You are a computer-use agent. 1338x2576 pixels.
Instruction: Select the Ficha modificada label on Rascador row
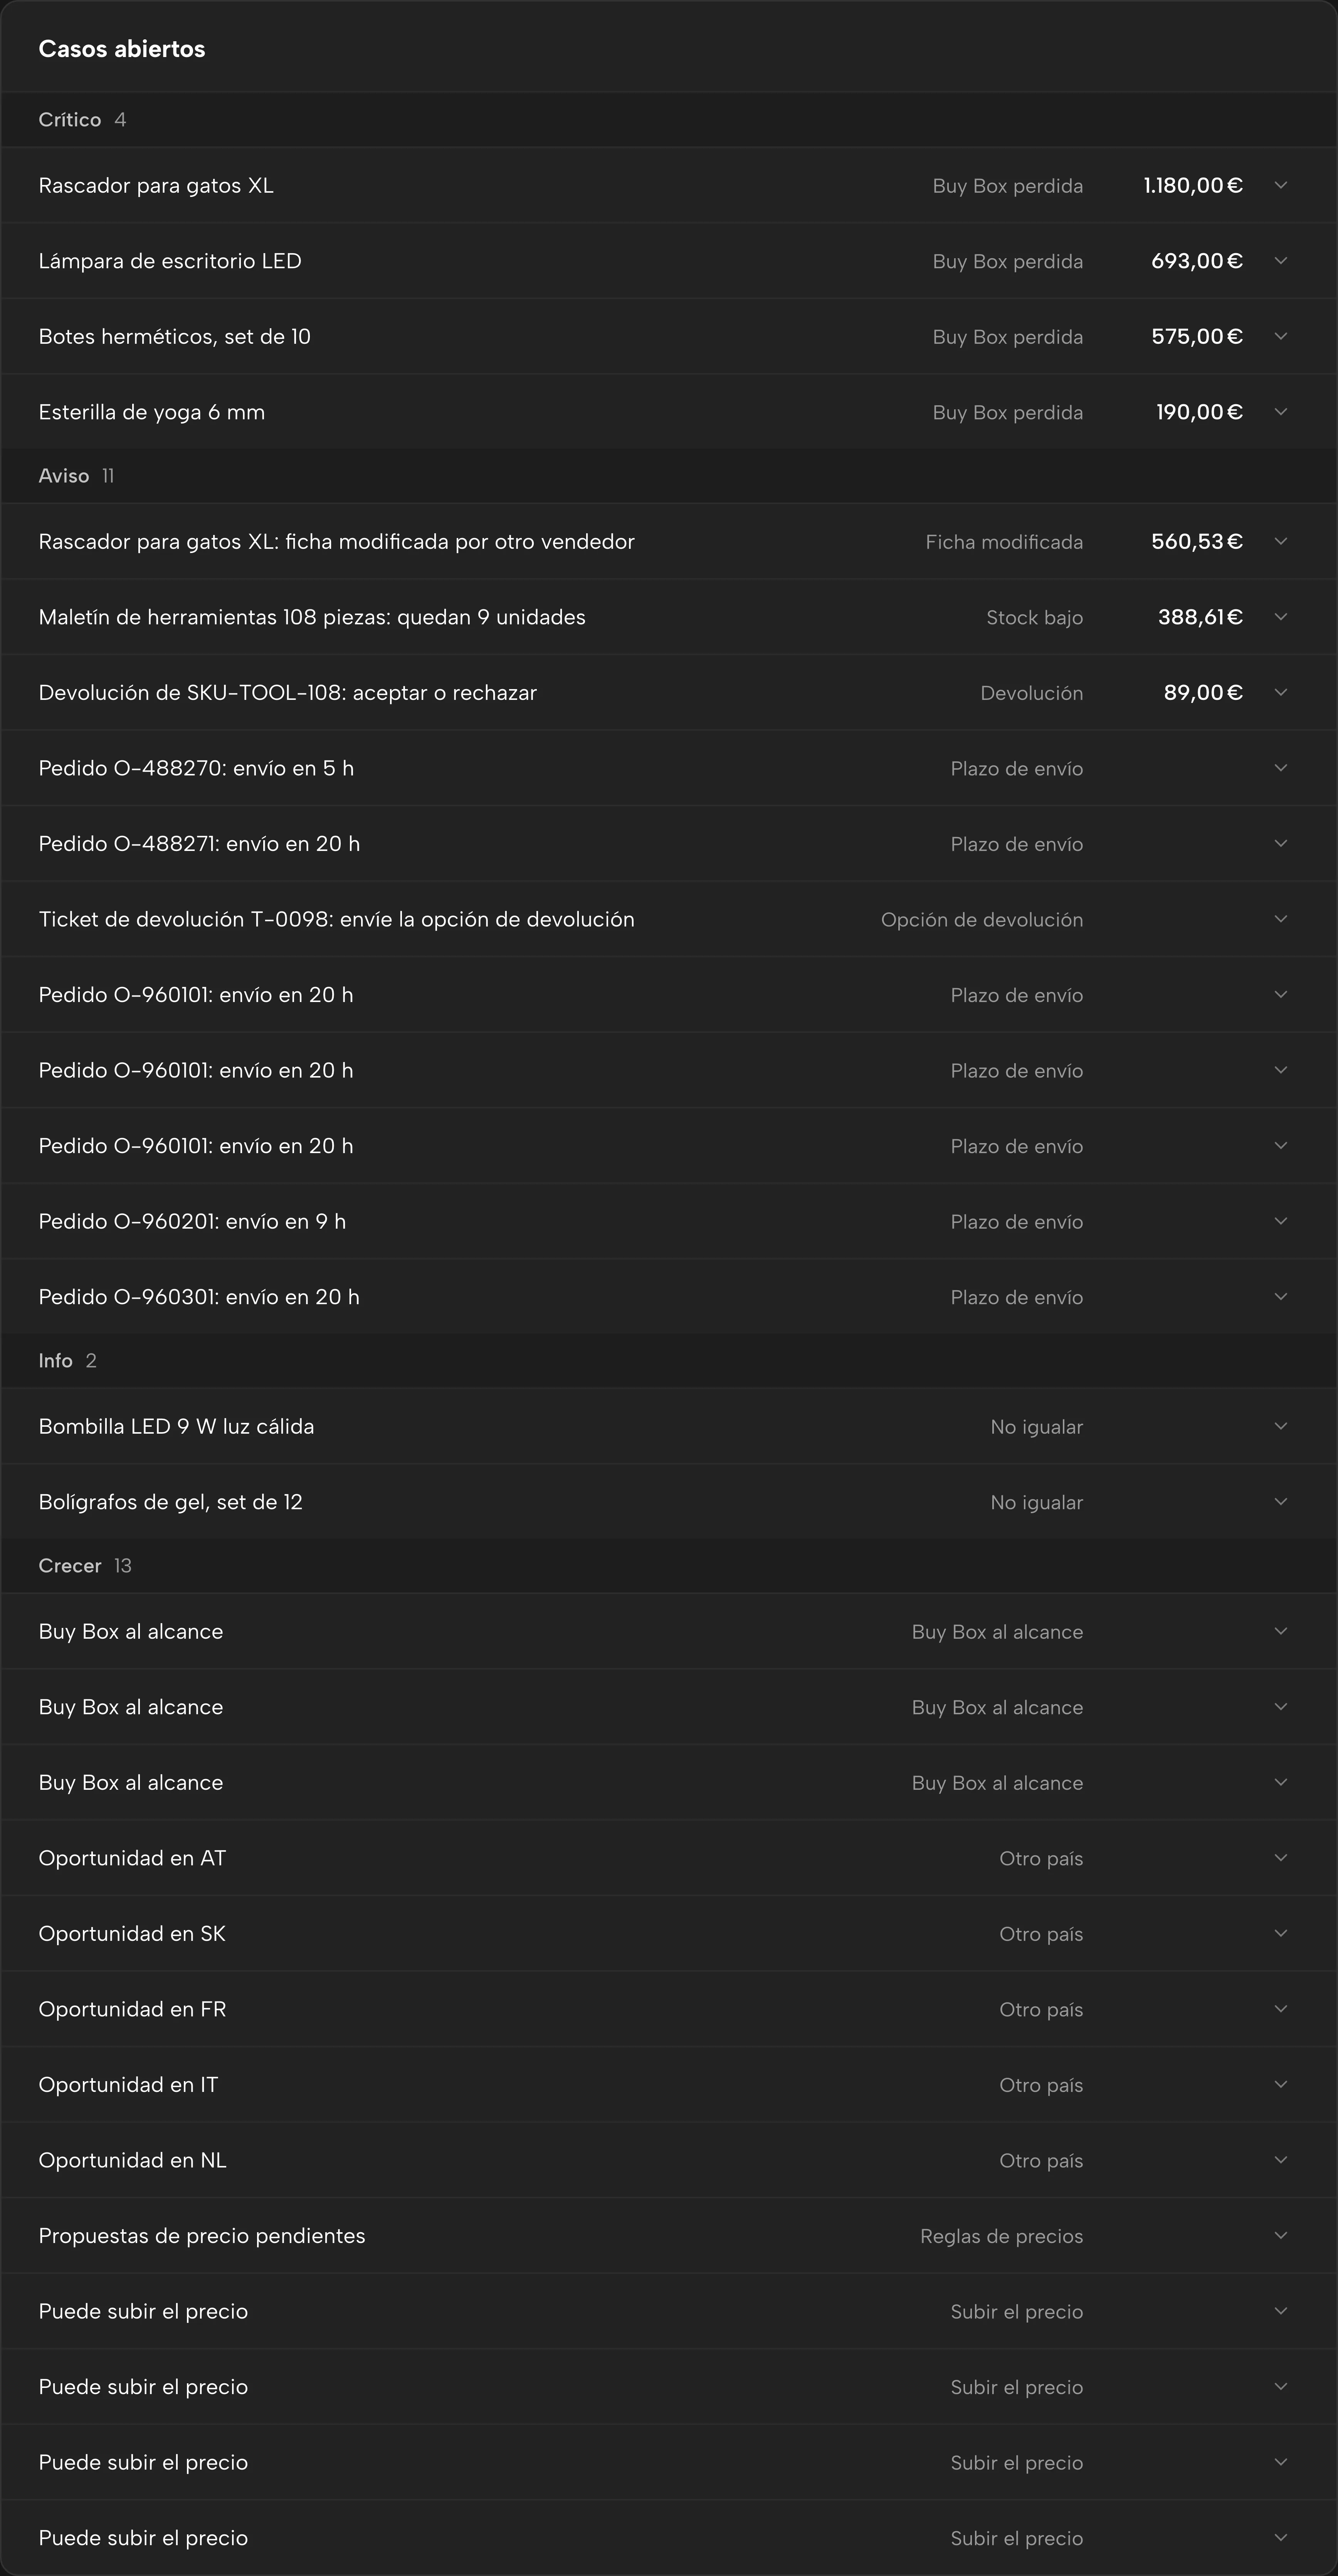coord(1004,542)
